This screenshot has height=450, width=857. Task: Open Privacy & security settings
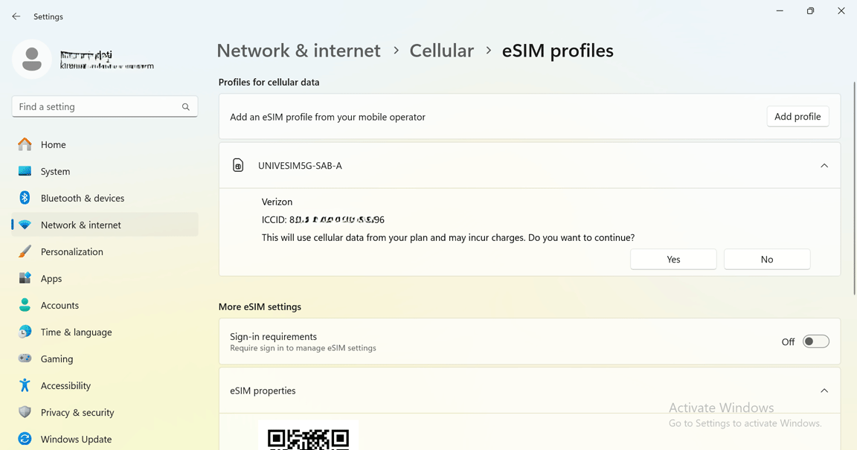tap(77, 412)
